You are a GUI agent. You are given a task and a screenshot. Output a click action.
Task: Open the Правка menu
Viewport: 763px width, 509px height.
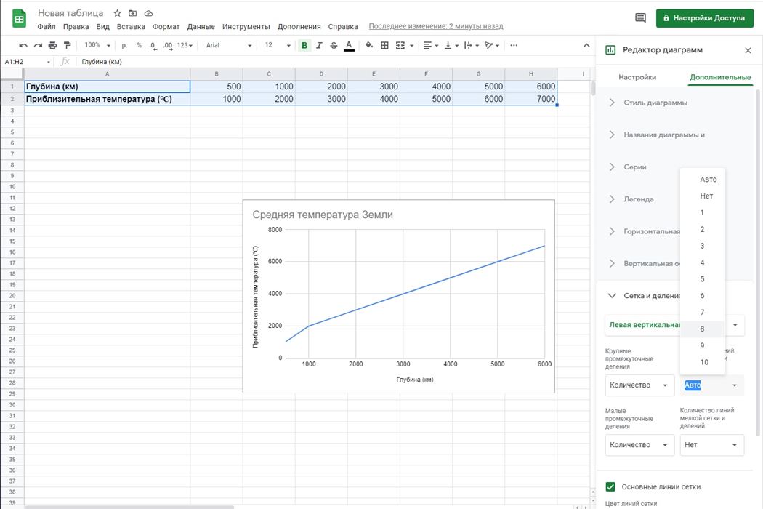click(76, 27)
